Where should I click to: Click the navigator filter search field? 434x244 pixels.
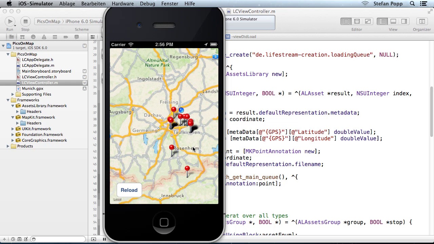tap(58, 239)
